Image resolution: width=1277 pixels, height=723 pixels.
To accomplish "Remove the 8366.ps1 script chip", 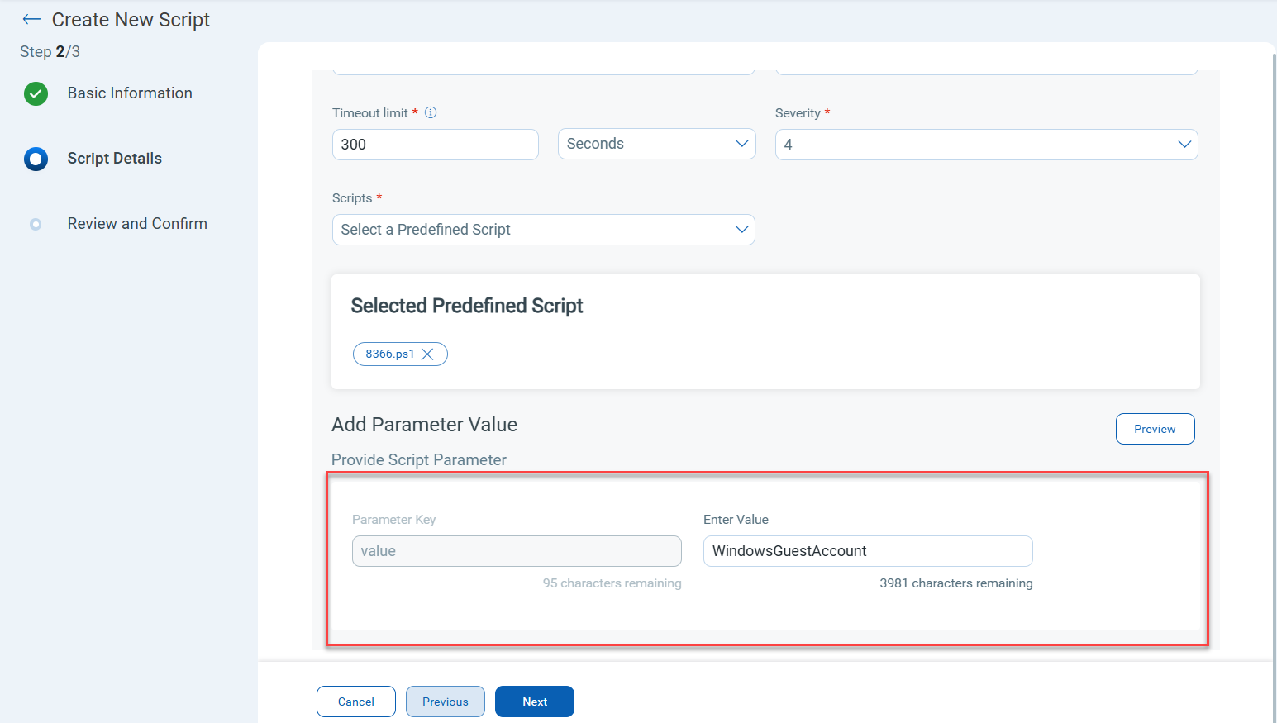I will [427, 354].
